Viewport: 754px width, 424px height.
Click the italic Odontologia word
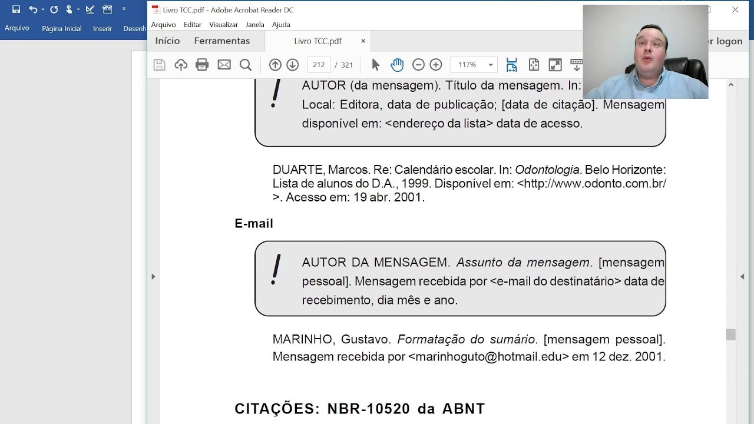coord(547,170)
